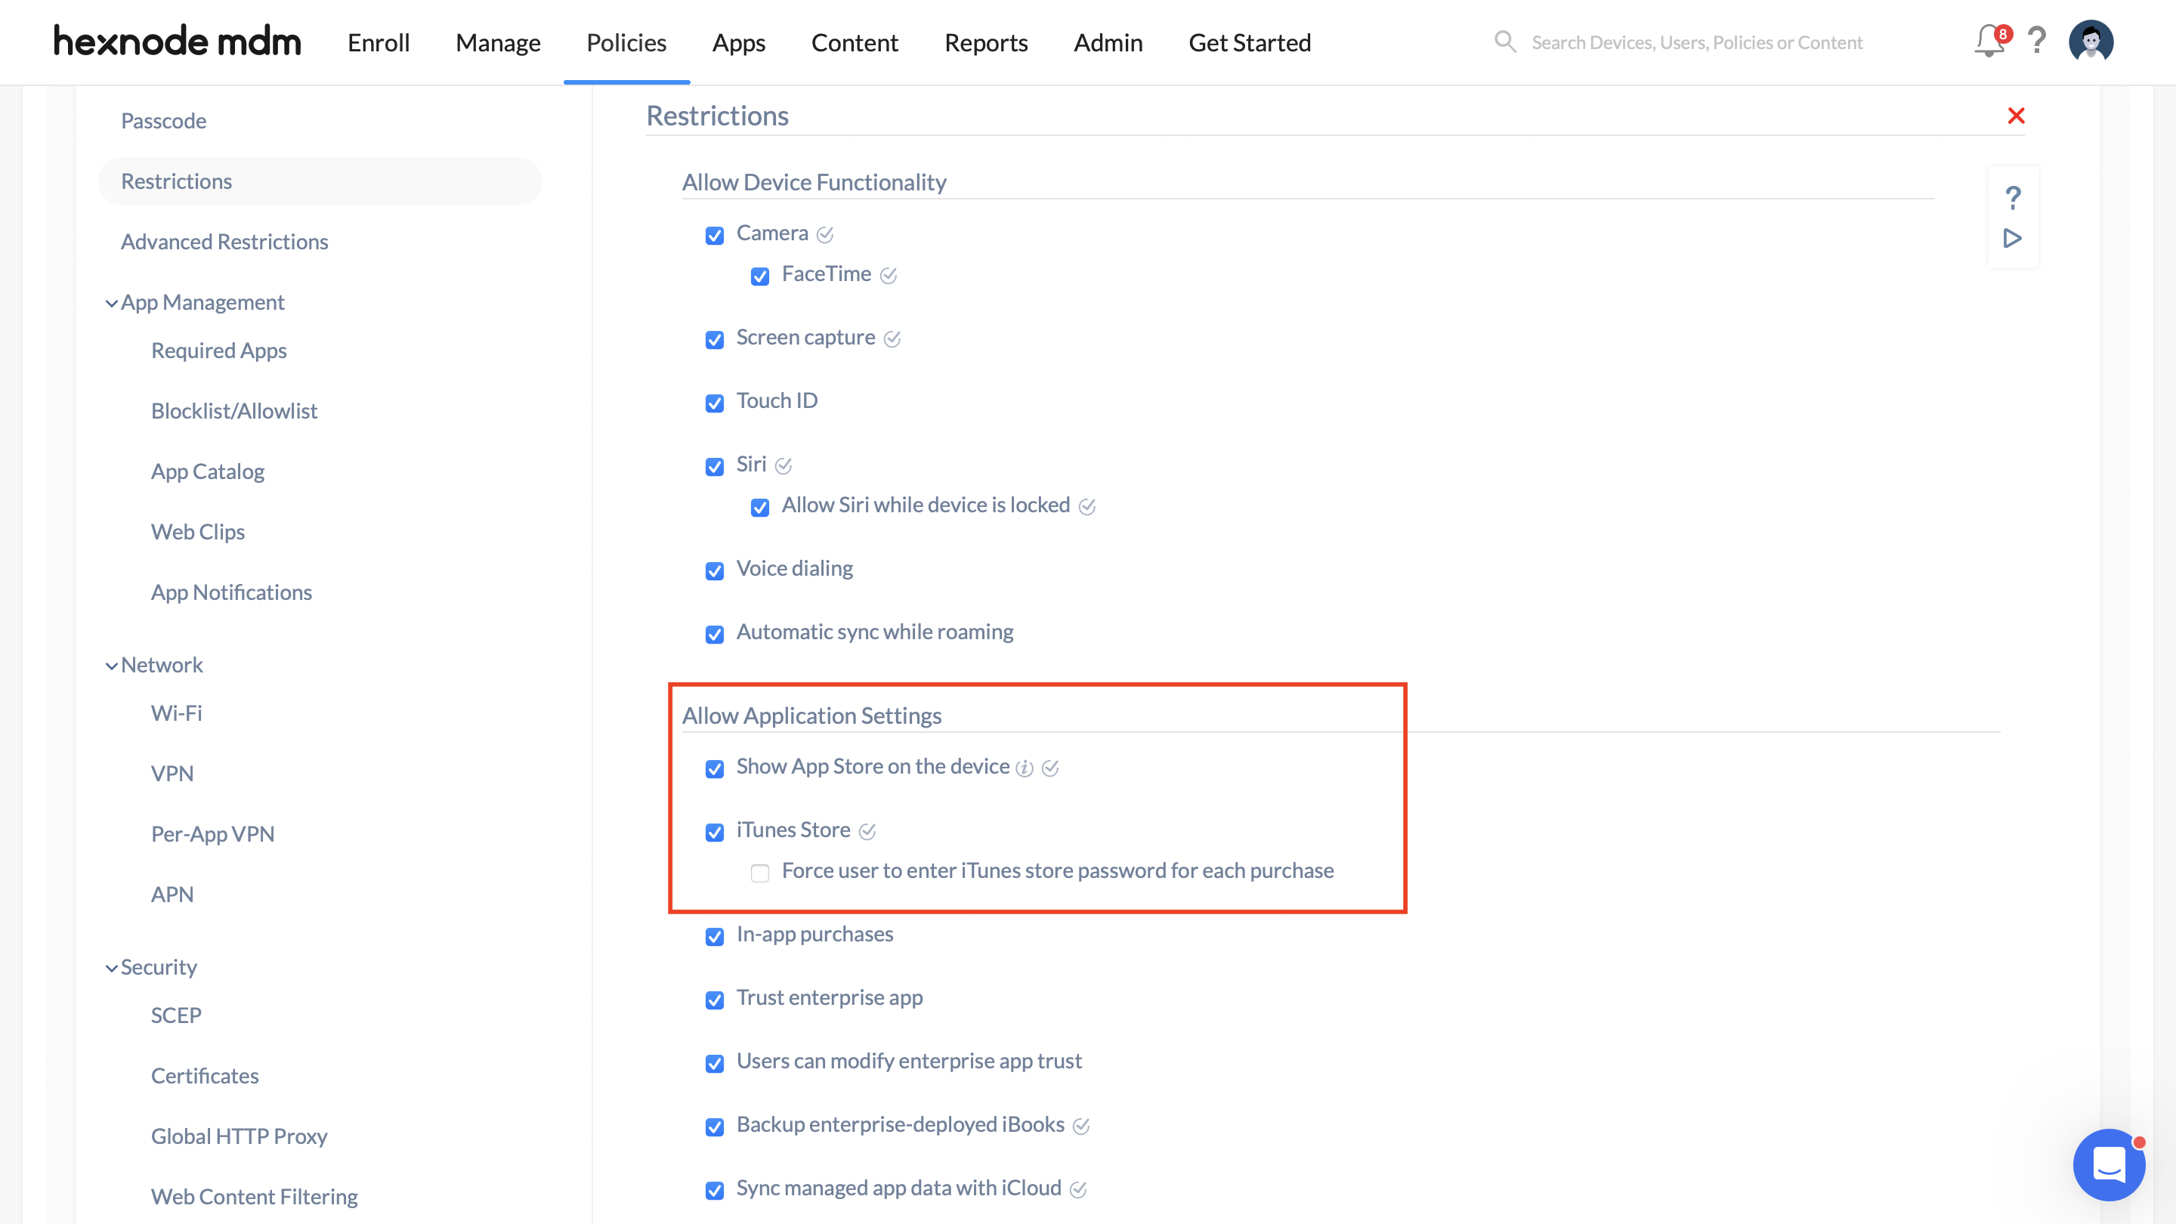Open the Enroll menu
2176x1224 pixels.
pyautogui.click(x=379, y=42)
